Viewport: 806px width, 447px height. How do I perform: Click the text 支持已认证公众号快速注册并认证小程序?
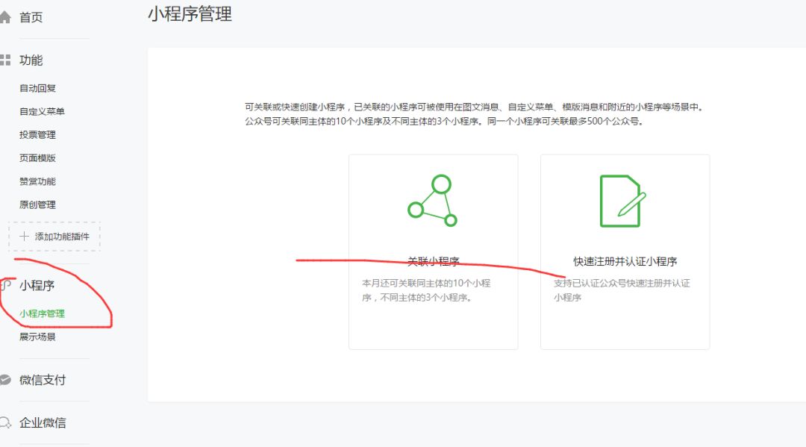622,290
